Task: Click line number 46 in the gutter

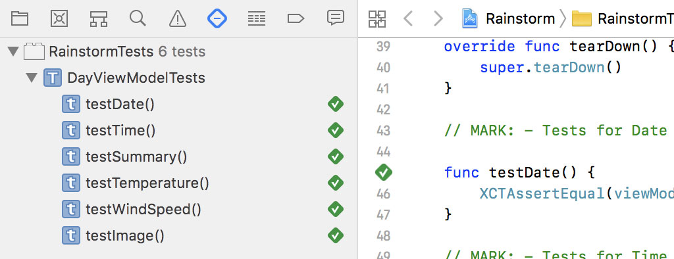Action: point(383,193)
